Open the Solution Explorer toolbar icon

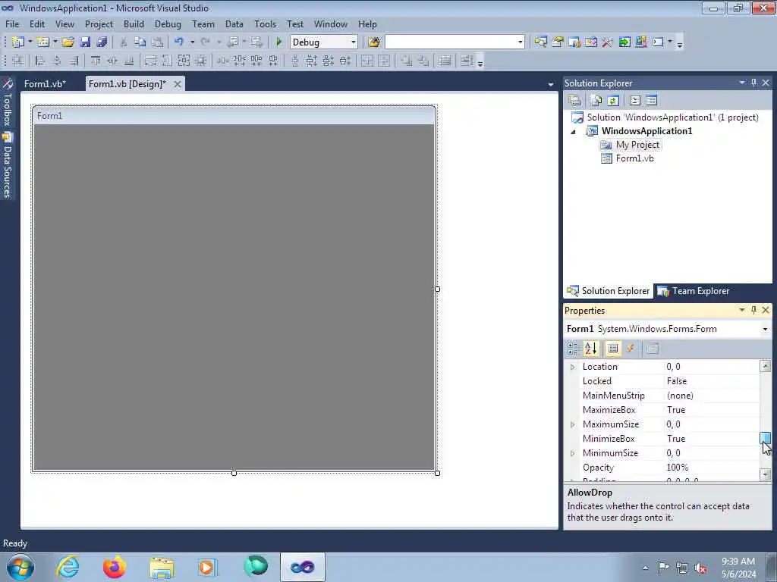540,42
